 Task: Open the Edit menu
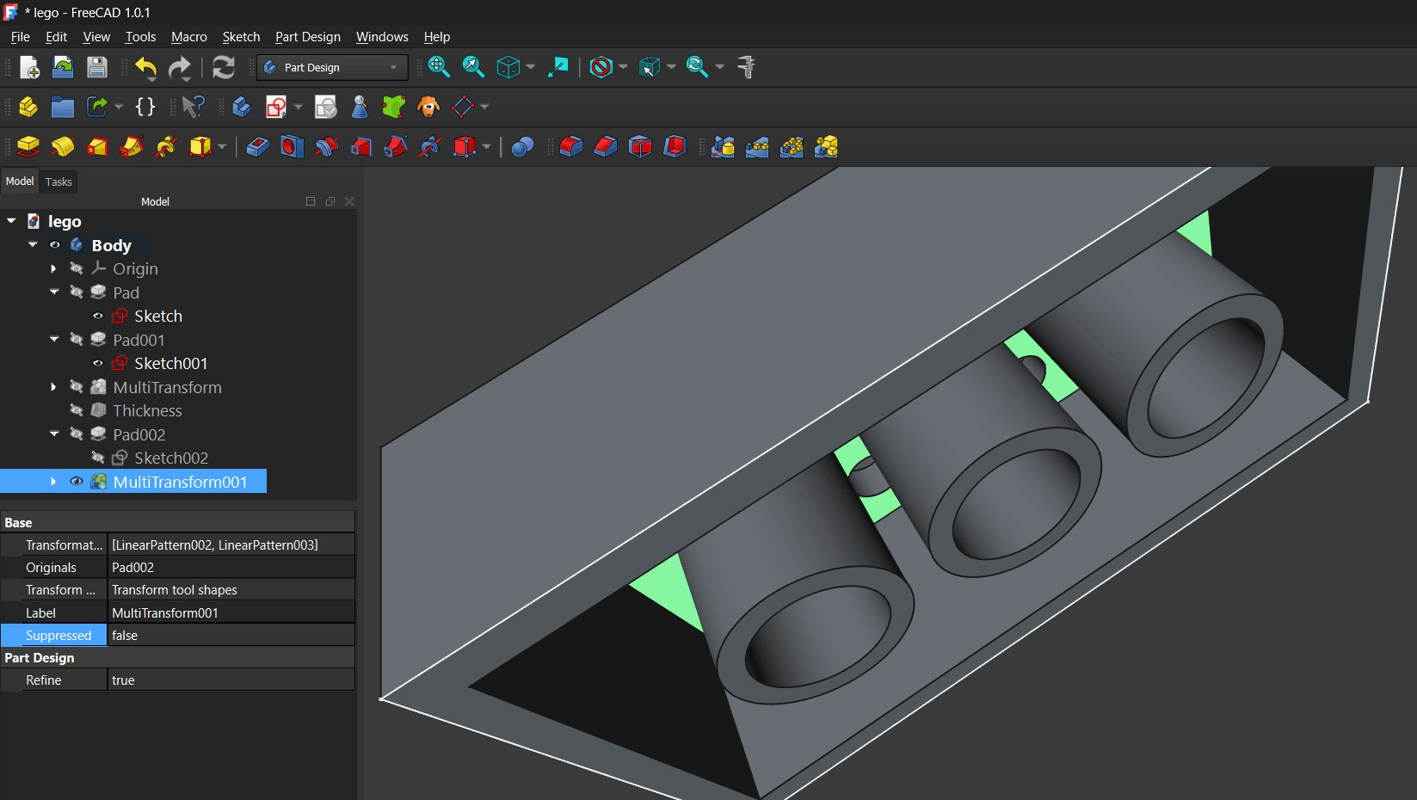[56, 37]
